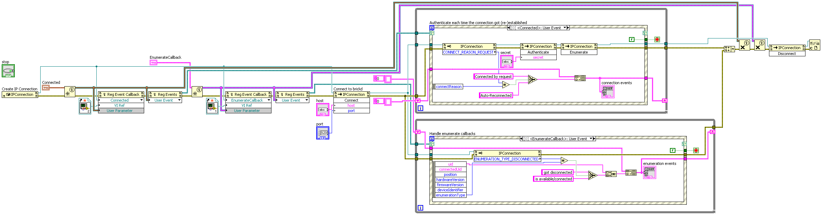Select the host string control terminal

point(322,110)
